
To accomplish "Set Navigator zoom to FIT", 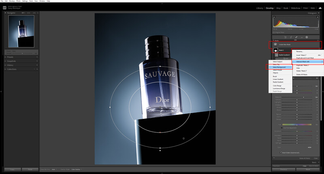I will click(x=23, y=13).
